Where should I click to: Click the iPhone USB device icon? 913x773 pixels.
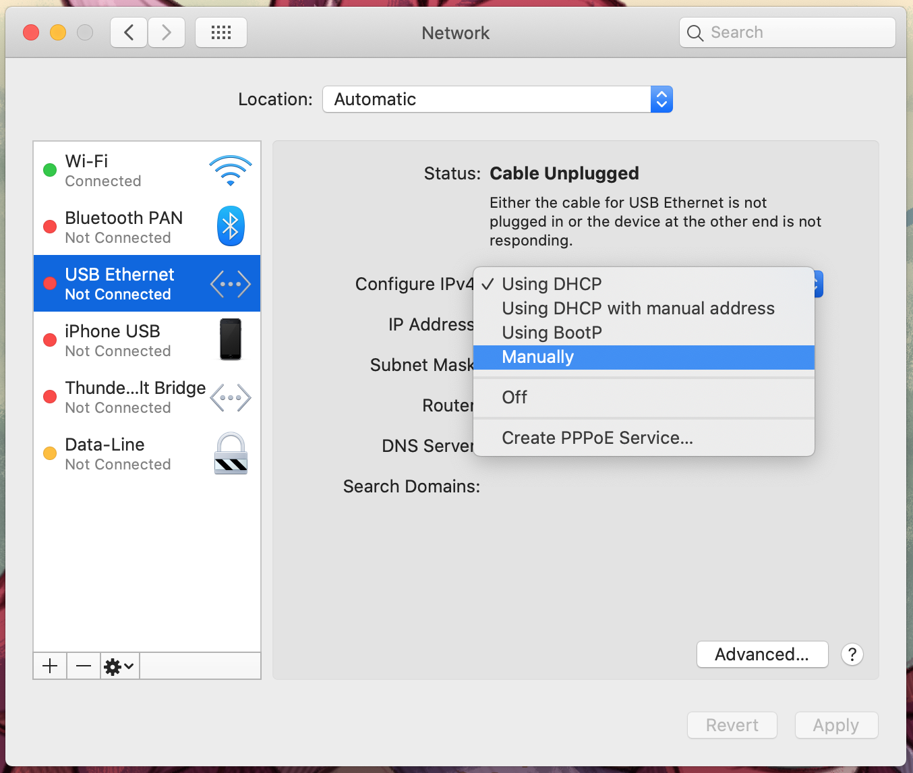[230, 339]
